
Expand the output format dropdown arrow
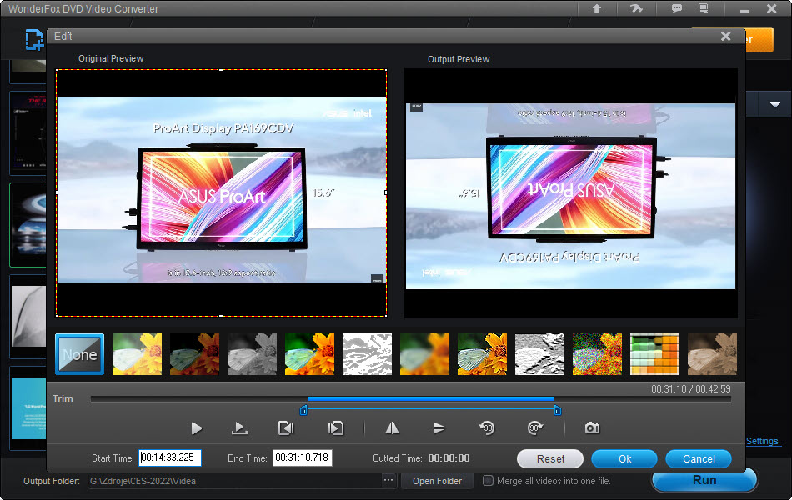(x=775, y=104)
